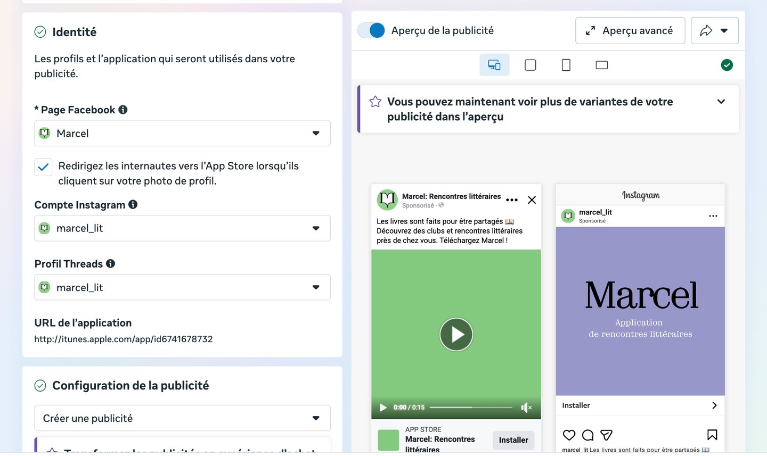The width and height of the screenshot is (767, 456).
Task: Expand the variantes banner with its chevron
Action: pyautogui.click(x=721, y=102)
